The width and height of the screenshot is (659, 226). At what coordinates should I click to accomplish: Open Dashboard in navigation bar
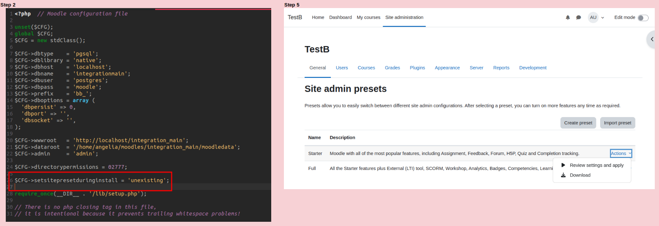[x=340, y=17]
